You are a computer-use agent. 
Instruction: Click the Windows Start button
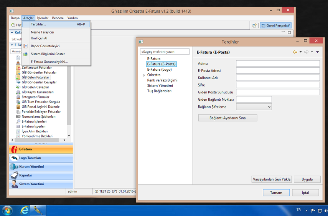(x=7, y=211)
